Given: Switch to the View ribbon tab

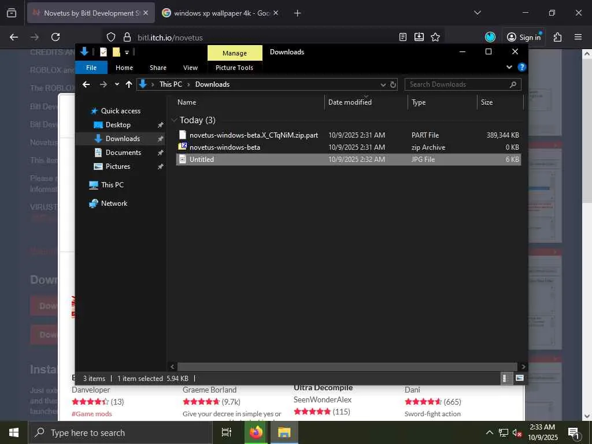Looking at the screenshot, I should pos(190,68).
